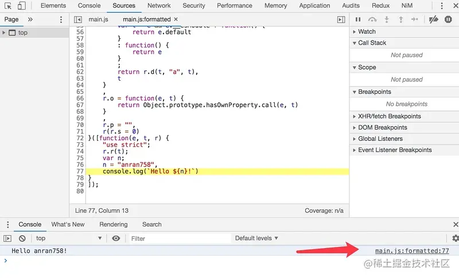The width and height of the screenshot is (459, 278).
Task: Step over next function call
Action: [372, 19]
